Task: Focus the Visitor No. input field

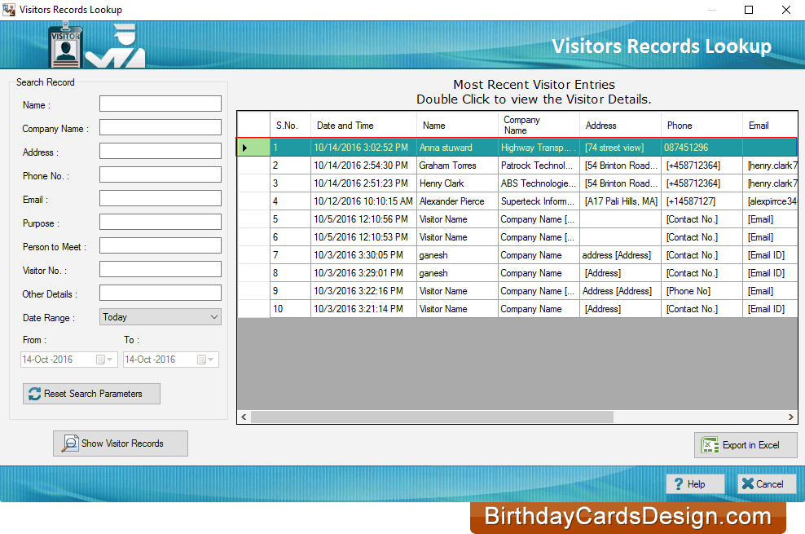Action: pos(161,269)
